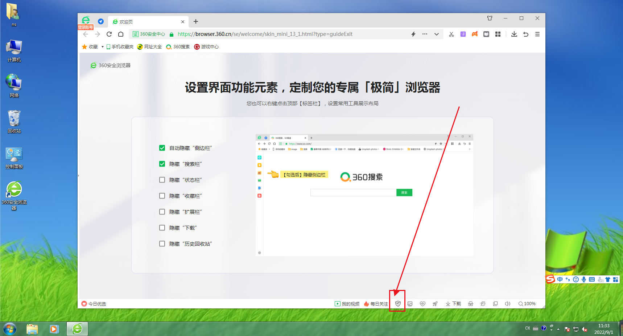
Task: Click the undo closed-tab restore icon
Action: tap(526, 34)
